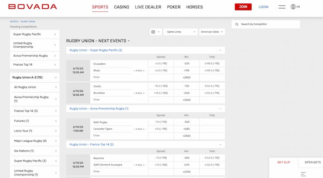Viewport: 323px width, 178px height.
Task: Select France Top 14 (3) in A-Z list
Action: pyautogui.click(x=35, y=111)
